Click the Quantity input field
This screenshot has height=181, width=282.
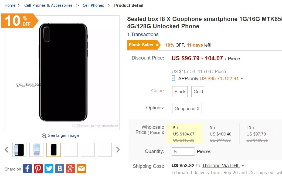[183, 151]
